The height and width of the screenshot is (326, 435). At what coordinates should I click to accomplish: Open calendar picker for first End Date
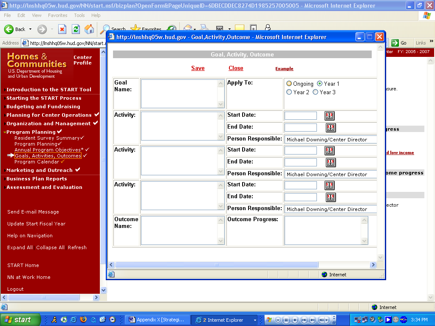click(330, 128)
